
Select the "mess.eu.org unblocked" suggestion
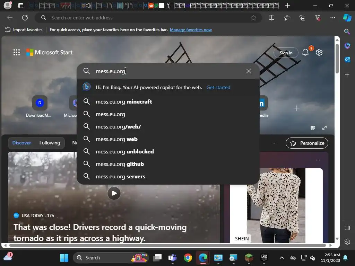168,151
